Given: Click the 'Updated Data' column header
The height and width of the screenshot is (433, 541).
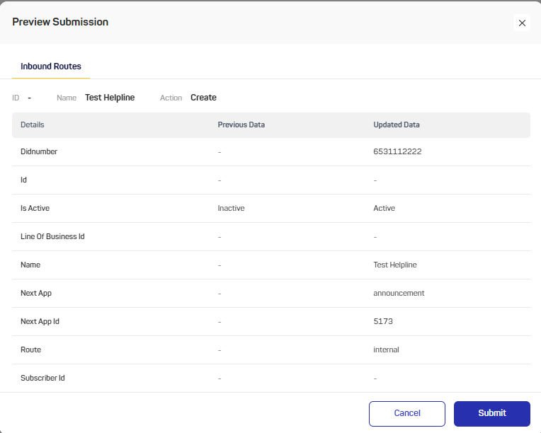Looking at the screenshot, I should [x=397, y=125].
